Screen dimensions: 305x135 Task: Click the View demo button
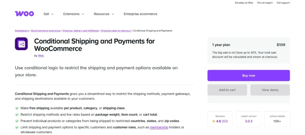[x=270, y=90]
